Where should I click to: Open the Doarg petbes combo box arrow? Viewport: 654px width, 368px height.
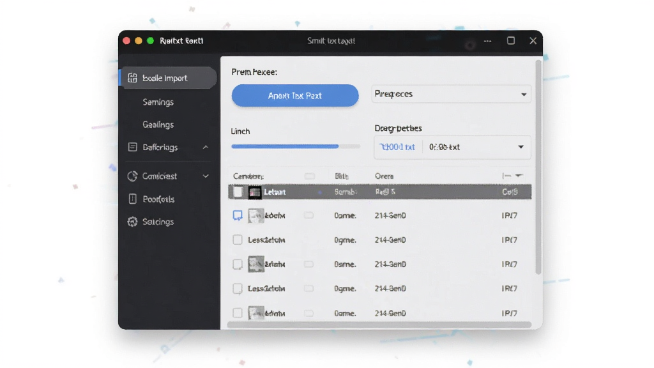521,147
